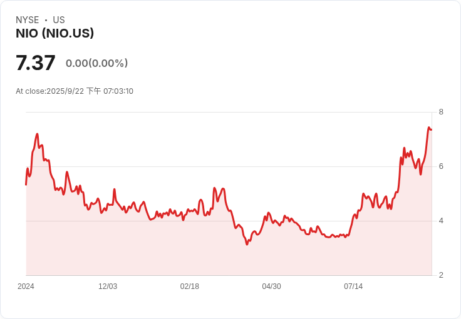Click the early peak near the chart start
The image size is (461, 319).
click(38, 134)
